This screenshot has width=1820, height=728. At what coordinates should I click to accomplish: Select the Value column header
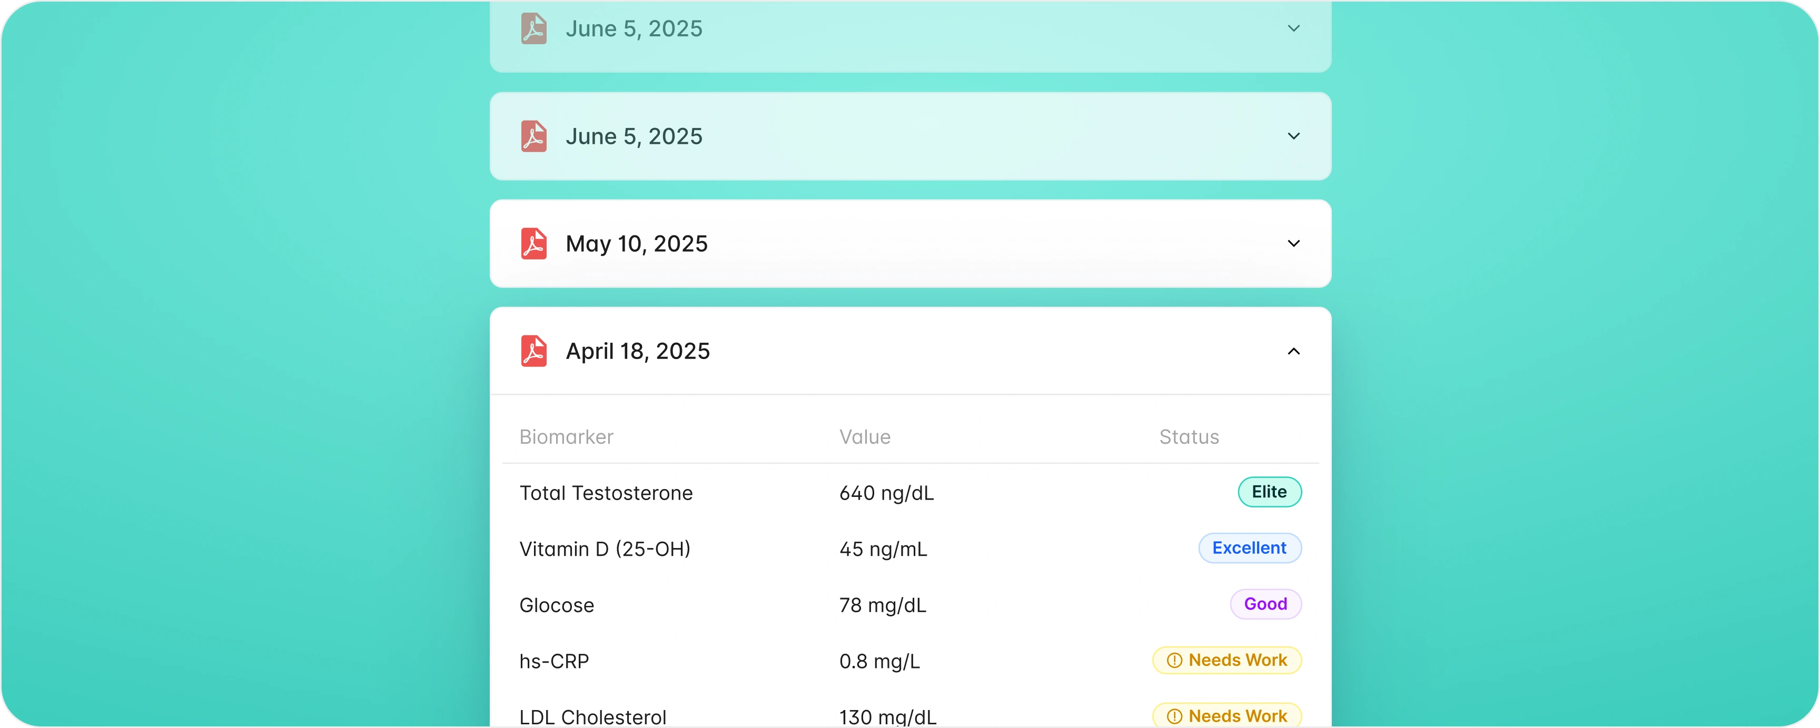tap(865, 437)
